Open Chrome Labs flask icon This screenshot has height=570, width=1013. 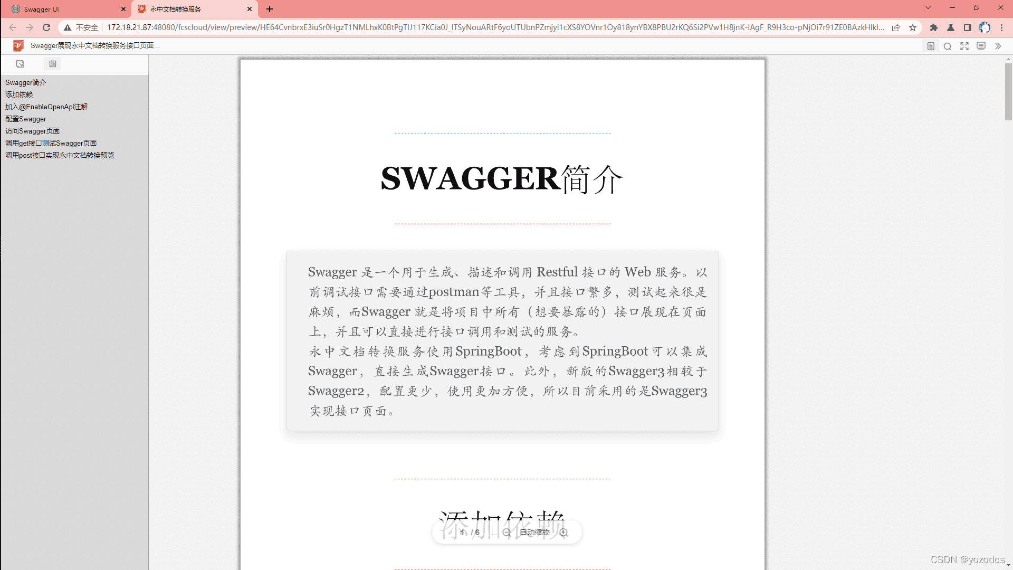[x=951, y=27]
